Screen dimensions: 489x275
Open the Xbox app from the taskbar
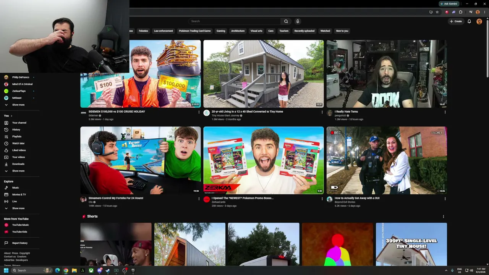[x=91, y=270]
